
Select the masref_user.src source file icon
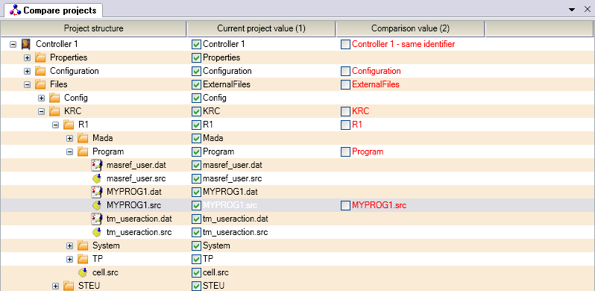point(97,178)
